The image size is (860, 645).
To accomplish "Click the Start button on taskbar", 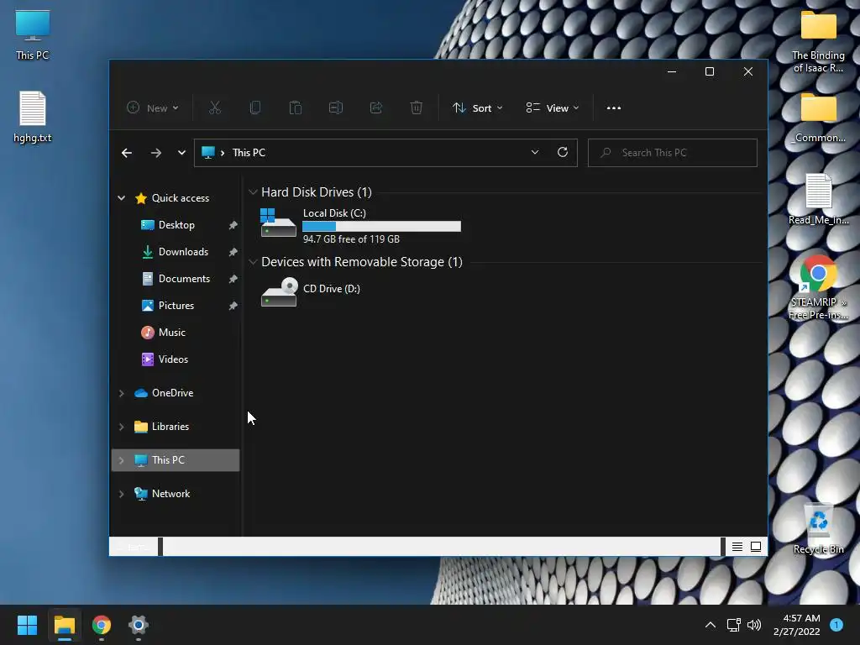I will coord(27,625).
